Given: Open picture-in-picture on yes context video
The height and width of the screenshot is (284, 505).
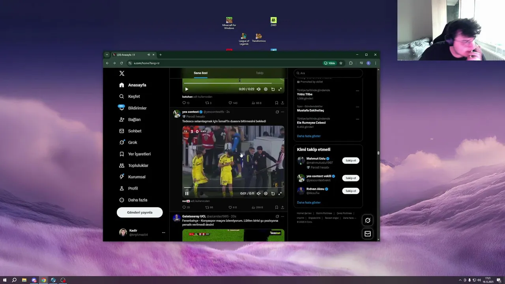Looking at the screenshot, I should click(x=273, y=193).
